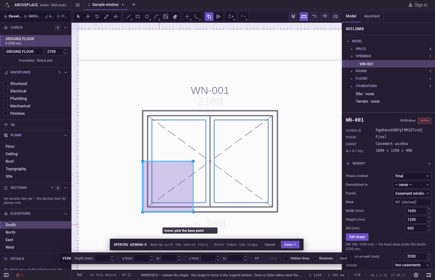Delete the WN-001 window
The image size is (435, 280).
tap(424, 121)
